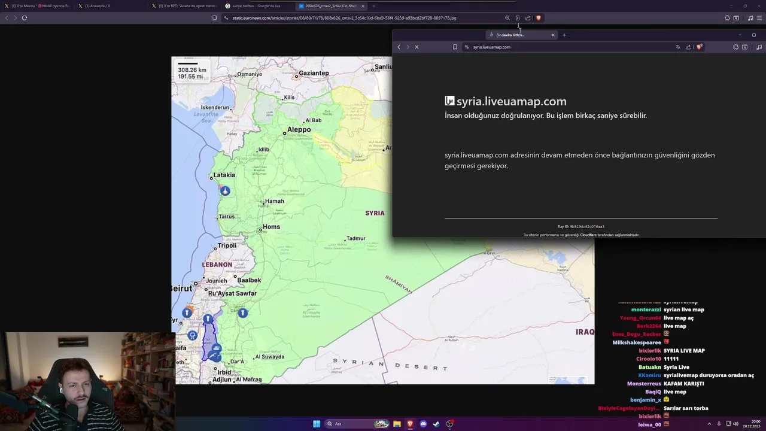The height and width of the screenshot is (431, 766).
Task: Switch to the 'suriye haritası - Google'da Ara' tab
Action: (x=257, y=6)
